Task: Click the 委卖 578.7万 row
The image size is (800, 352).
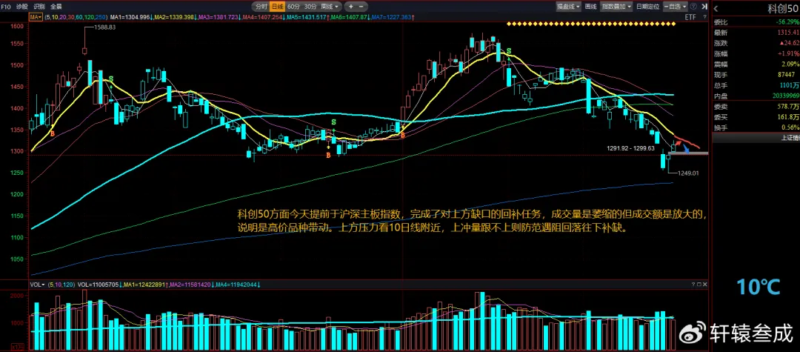Action: pos(756,107)
